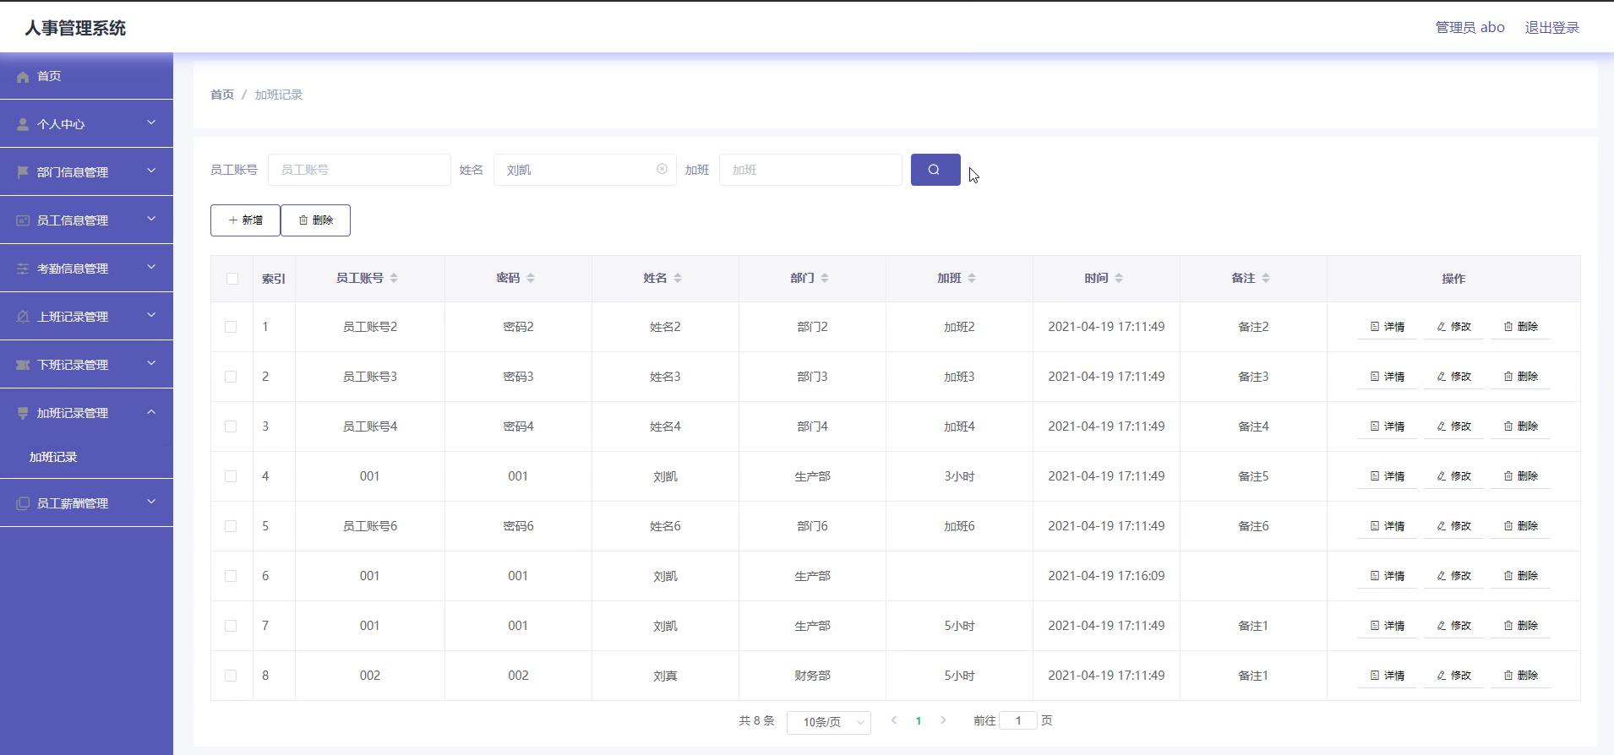Click 修改 for the row 1 record
Image resolution: width=1614 pixels, height=755 pixels.
click(1453, 327)
